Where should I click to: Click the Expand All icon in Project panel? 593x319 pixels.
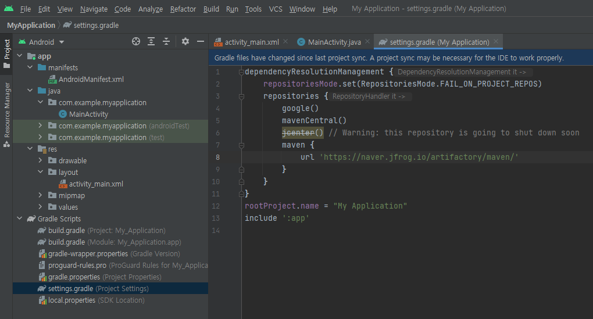[151, 42]
